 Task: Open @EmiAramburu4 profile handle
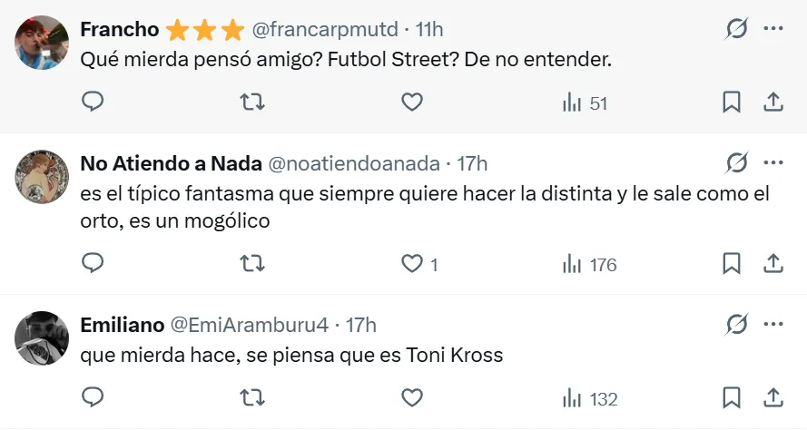tap(248, 325)
